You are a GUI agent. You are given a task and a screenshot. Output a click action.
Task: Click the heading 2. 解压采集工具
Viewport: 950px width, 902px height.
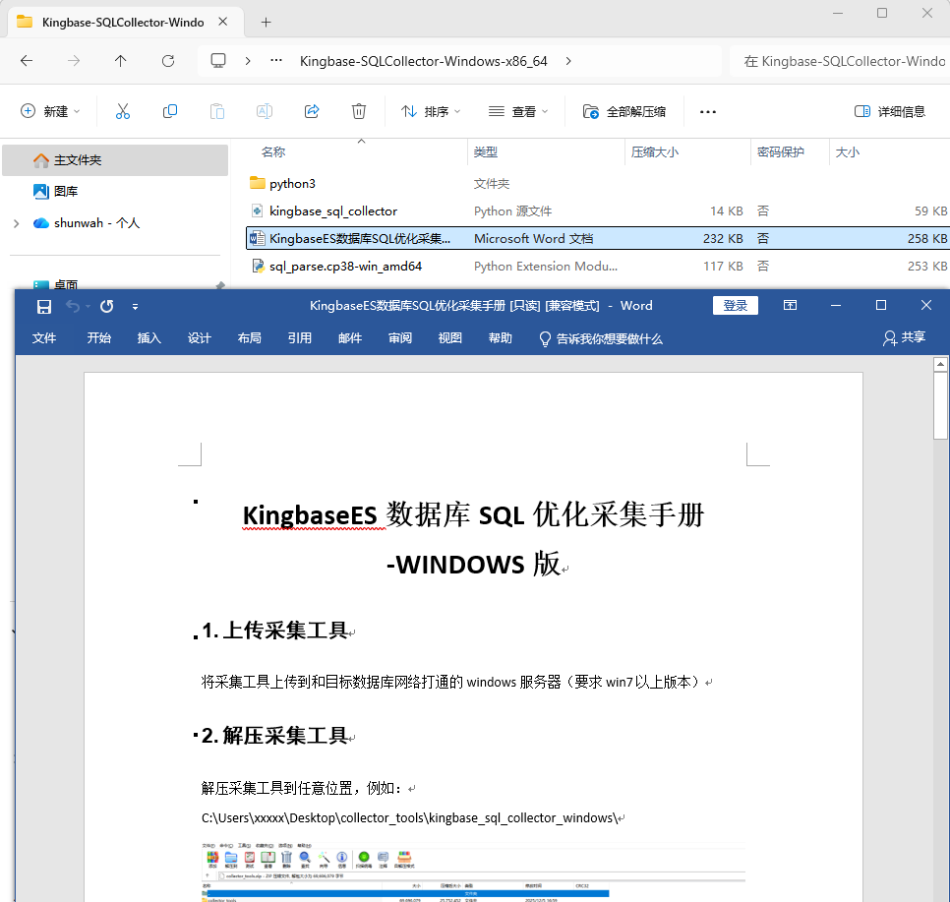(274, 736)
